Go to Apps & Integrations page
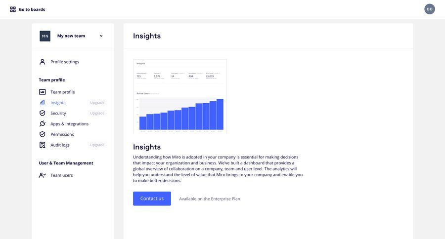The width and height of the screenshot is (445, 239). click(x=70, y=124)
